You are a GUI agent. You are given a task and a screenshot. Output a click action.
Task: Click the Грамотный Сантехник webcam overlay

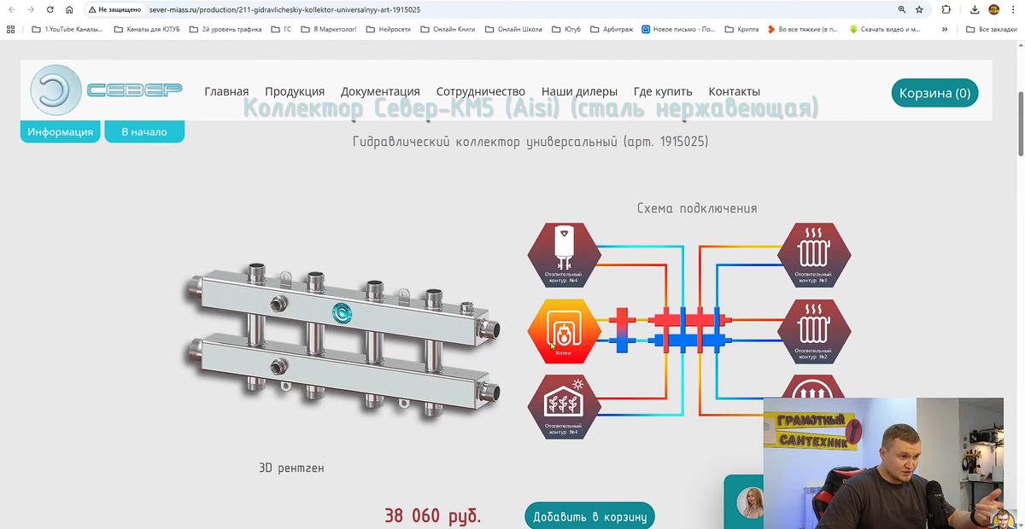(883, 463)
